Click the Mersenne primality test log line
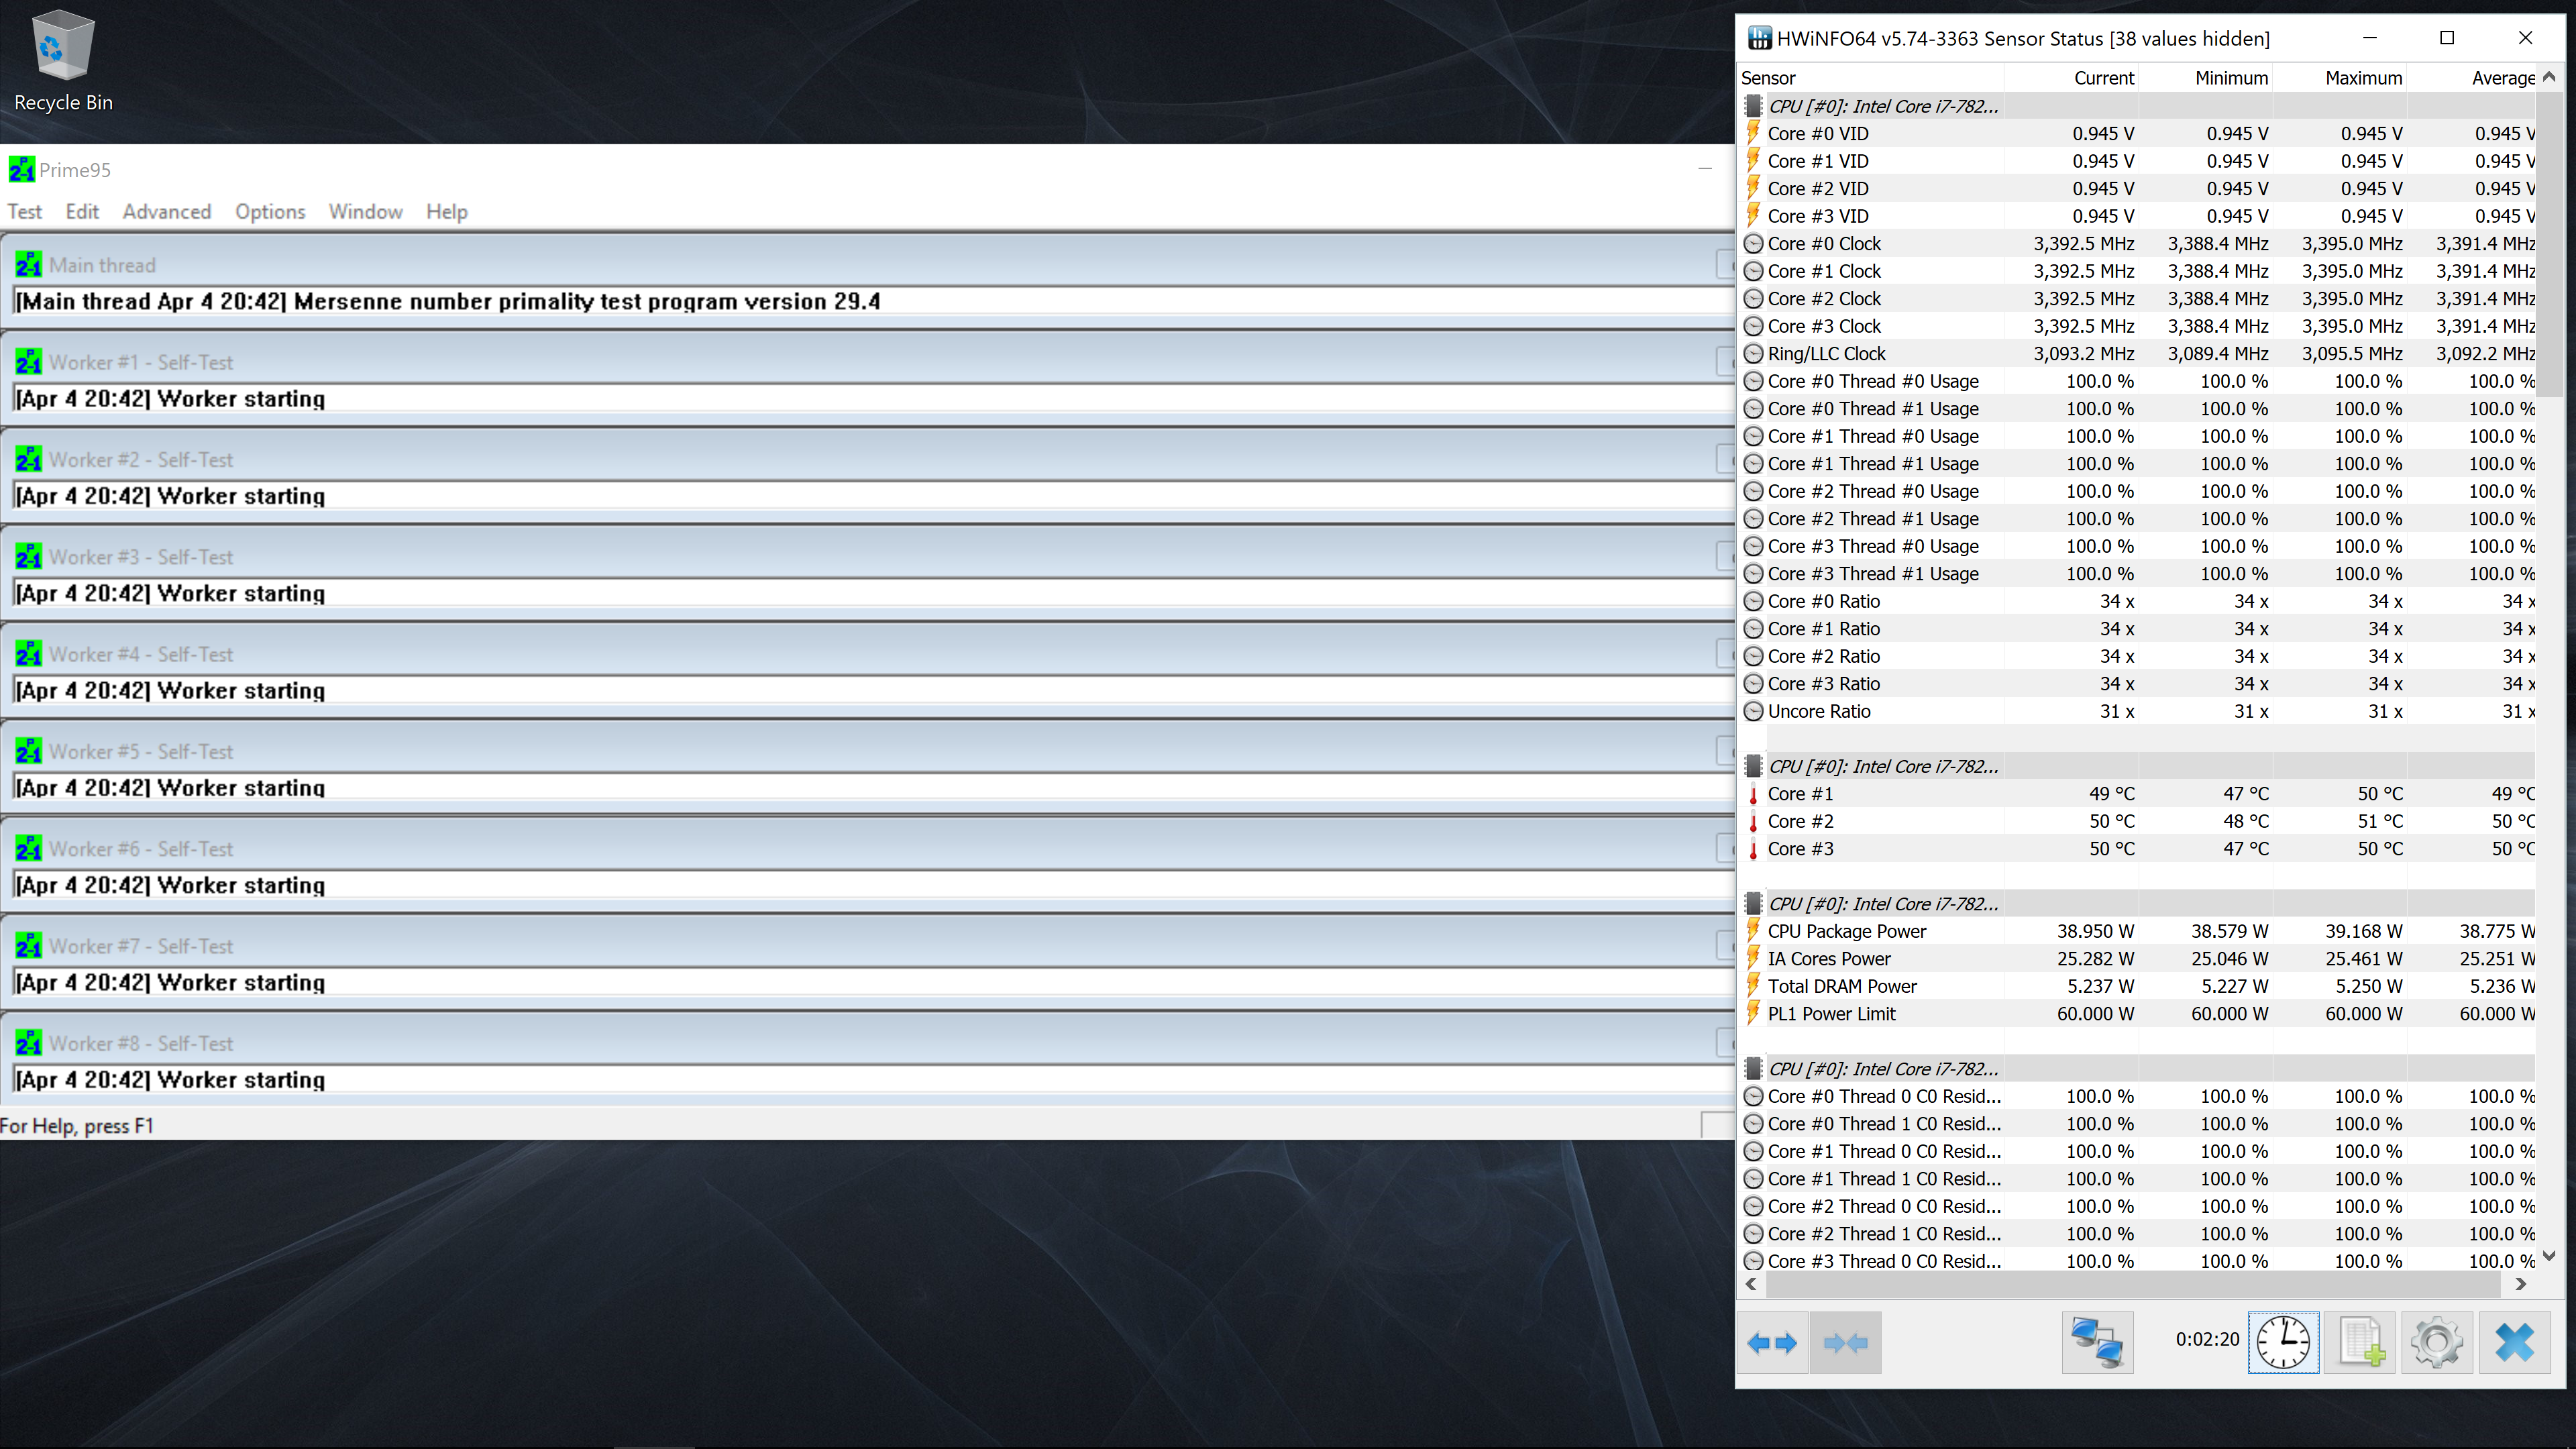 click(x=447, y=302)
